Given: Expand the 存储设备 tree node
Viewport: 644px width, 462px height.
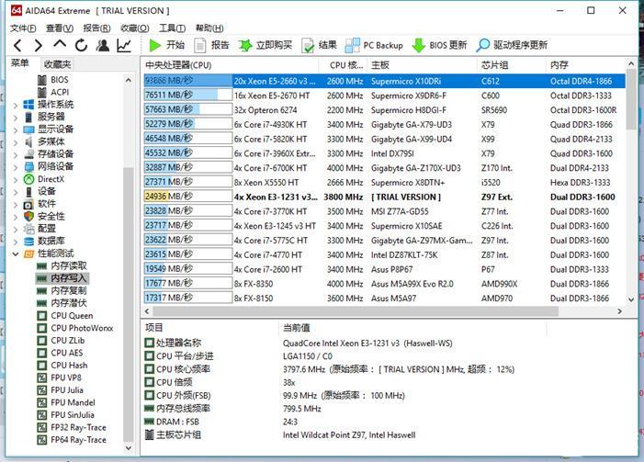Looking at the screenshot, I should pos(16,155).
